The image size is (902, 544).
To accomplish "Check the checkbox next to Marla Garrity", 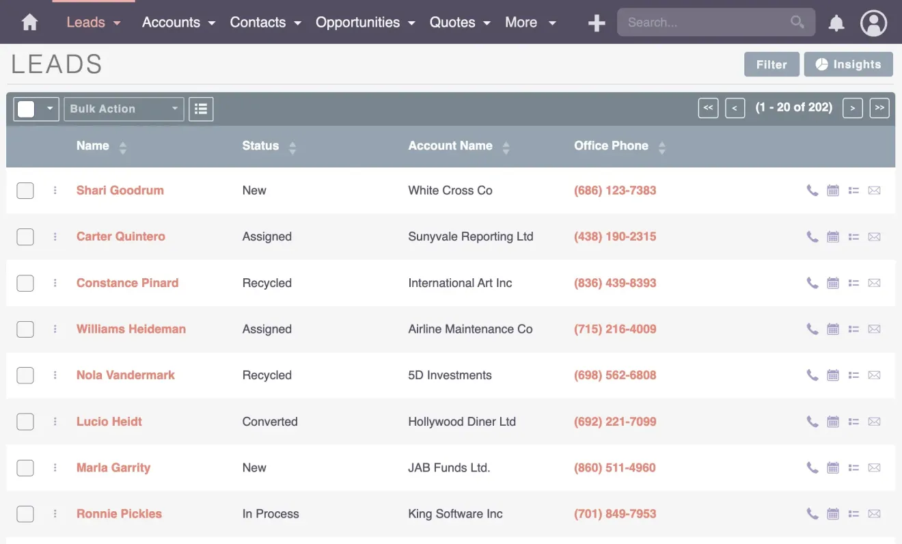I will click(x=25, y=467).
